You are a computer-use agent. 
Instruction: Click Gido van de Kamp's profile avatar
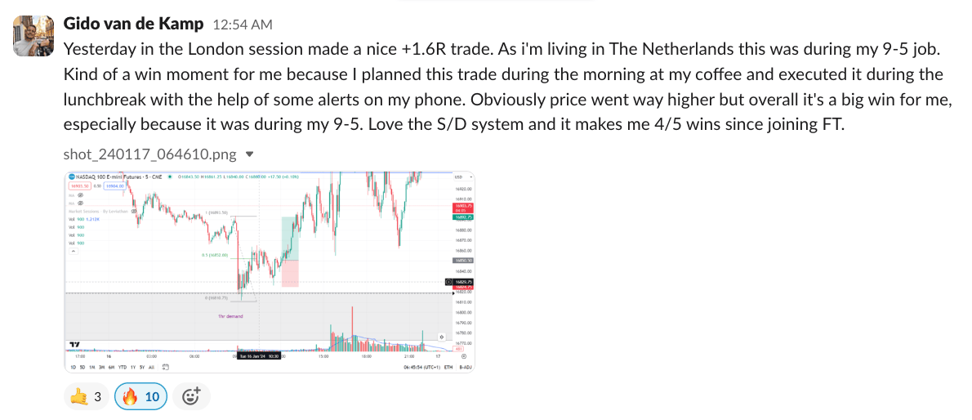point(29,35)
